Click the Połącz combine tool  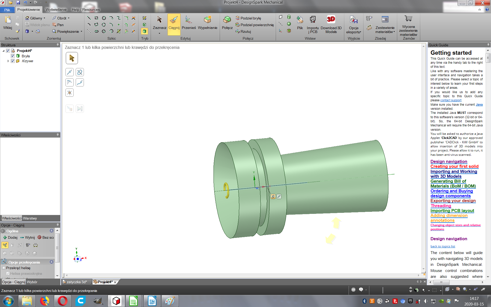pyautogui.click(x=227, y=23)
